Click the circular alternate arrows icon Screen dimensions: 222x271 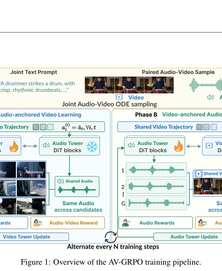(x=111, y=237)
